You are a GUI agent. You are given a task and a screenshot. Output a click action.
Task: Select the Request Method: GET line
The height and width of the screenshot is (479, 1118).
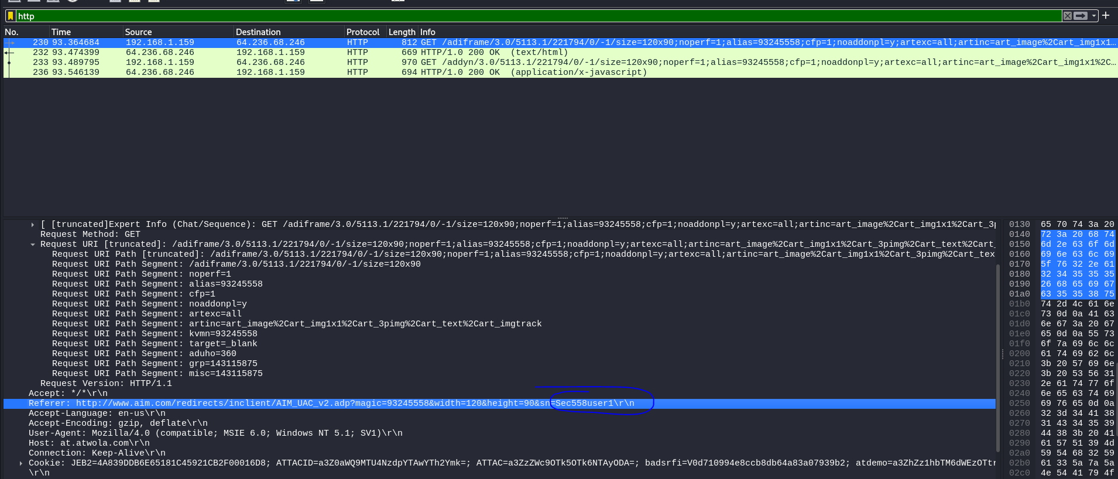(x=90, y=235)
